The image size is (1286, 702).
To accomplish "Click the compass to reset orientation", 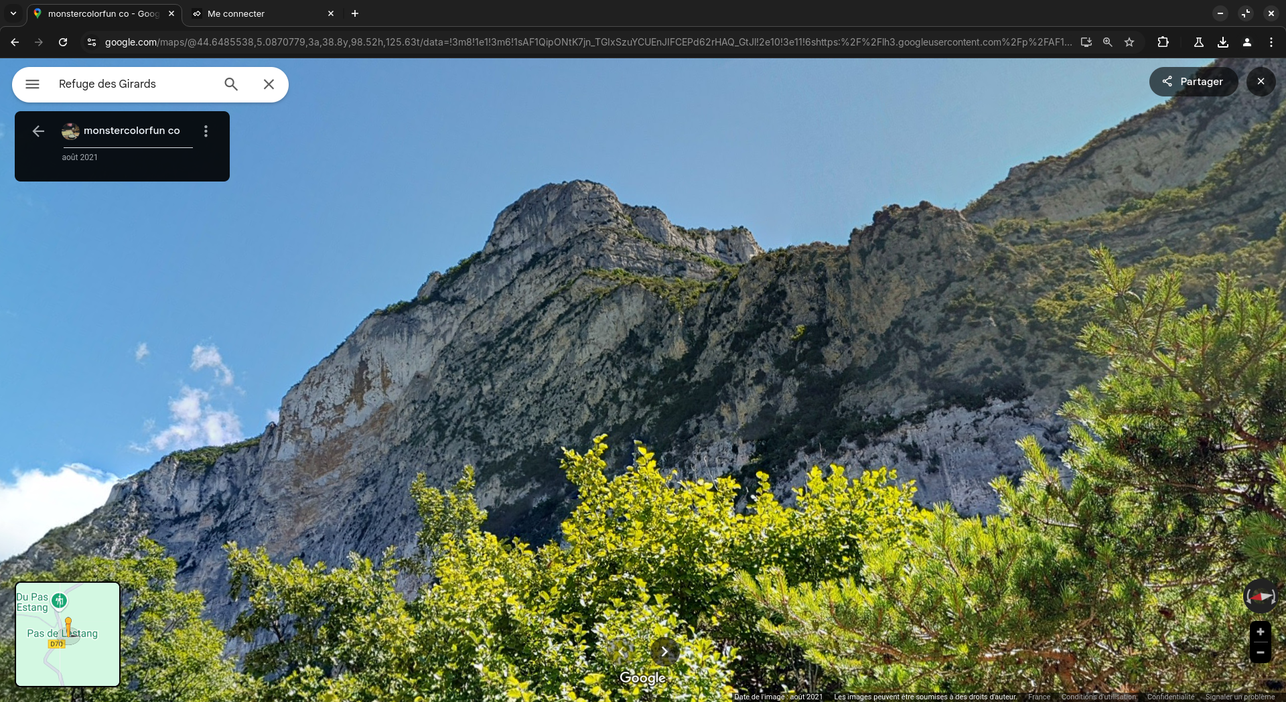I will [1260, 596].
